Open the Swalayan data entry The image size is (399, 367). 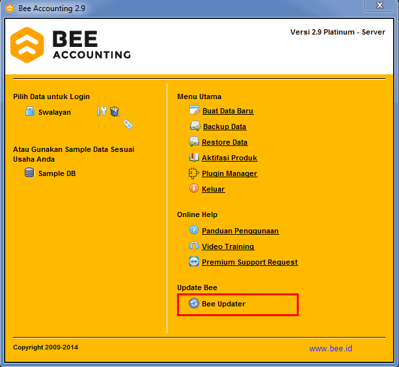(55, 112)
